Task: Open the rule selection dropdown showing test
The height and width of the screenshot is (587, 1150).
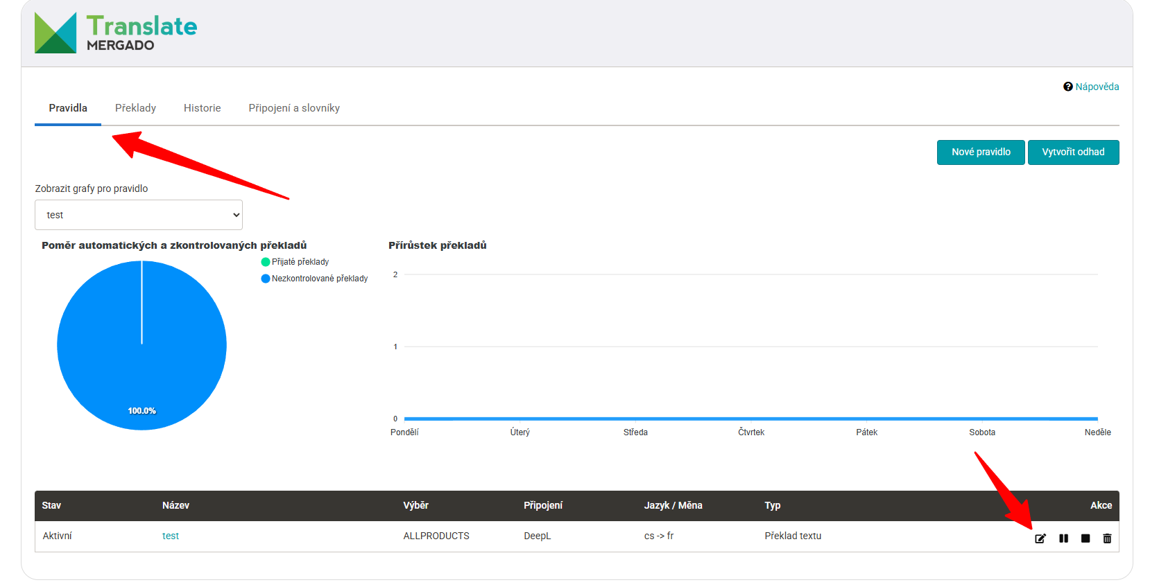Action: (x=139, y=215)
